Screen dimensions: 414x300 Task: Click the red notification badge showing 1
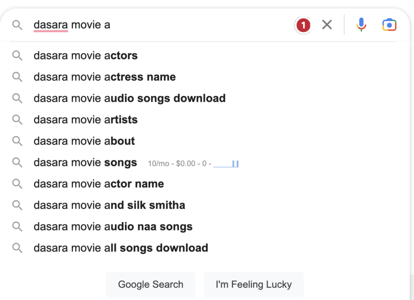point(303,25)
